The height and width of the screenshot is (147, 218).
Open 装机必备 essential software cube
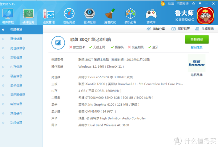tap(130, 14)
